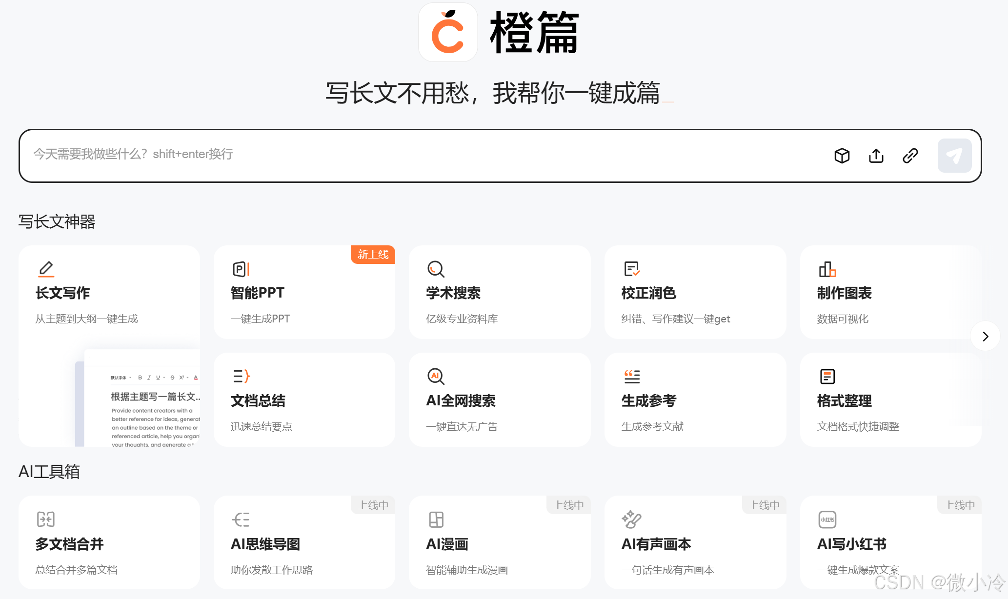The image size is (1008, 599).
Task: Click the 文档总结 summary icon
Action: coord(241,376)
